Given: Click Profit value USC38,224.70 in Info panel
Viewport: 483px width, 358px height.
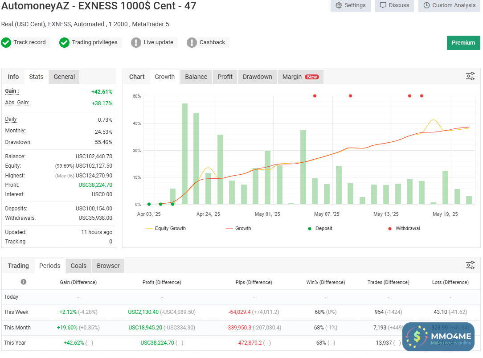Looking at the screenshot, I should coord(95,185).
